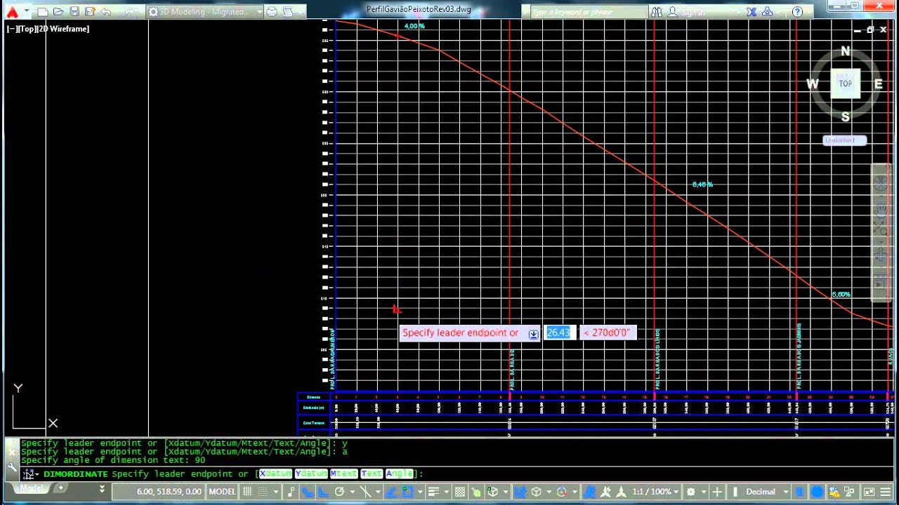Image resolution: width=899 pixels, height=505 pixels.
Task: Toggle Snap mode in status bar
Action: click(261, 492)
